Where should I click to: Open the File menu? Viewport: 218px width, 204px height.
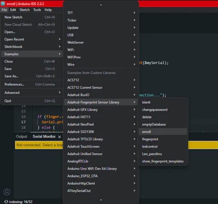[4, 10]
